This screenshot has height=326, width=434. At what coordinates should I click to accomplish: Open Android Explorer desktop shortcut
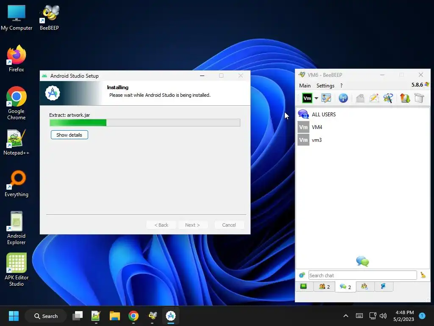click(x=17, y=228)
